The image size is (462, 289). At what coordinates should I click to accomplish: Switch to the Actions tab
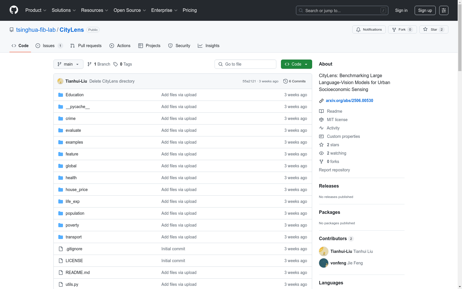pyautogui.click(x=120, y=46)
